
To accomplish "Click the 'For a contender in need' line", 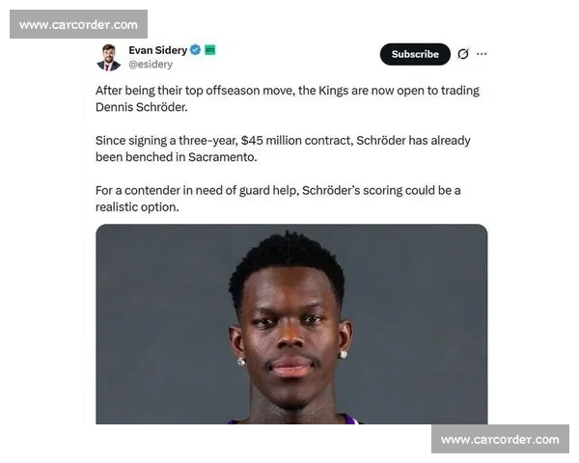I will click(x=278, y=191).
